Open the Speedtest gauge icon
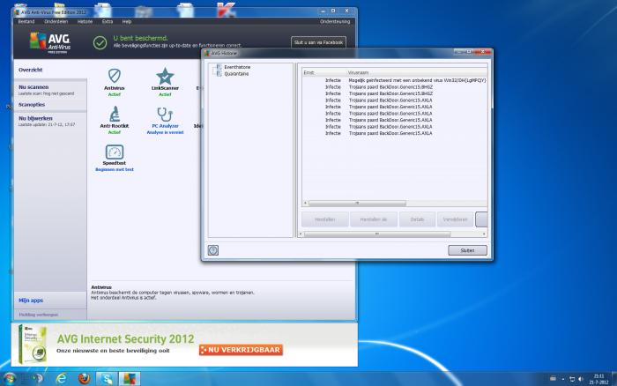 115,152
